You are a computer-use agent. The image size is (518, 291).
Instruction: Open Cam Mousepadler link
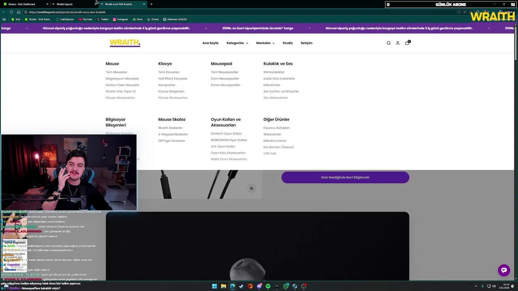click(x=225, y=78)
